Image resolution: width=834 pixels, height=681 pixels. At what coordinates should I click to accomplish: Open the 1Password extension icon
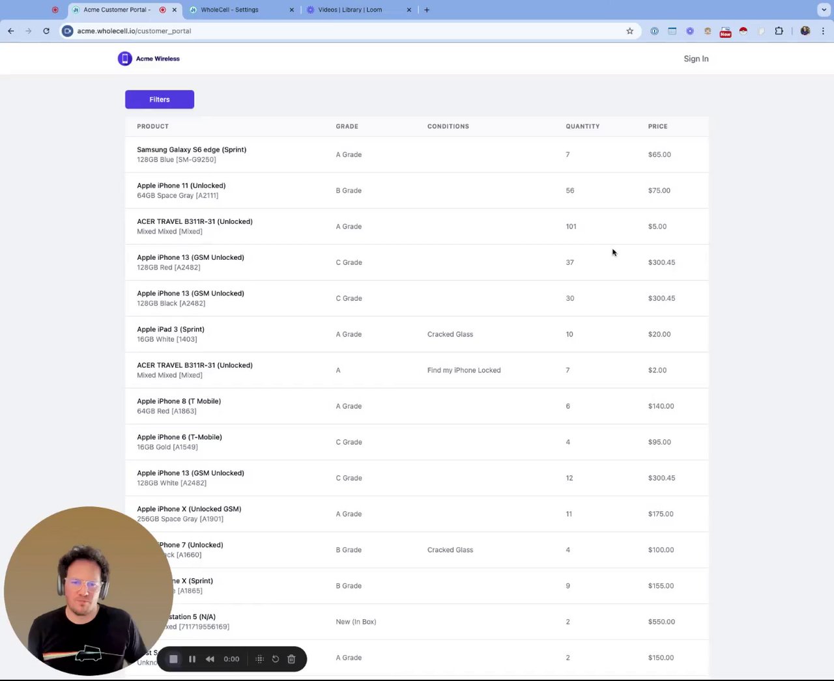tap(654, 31)
